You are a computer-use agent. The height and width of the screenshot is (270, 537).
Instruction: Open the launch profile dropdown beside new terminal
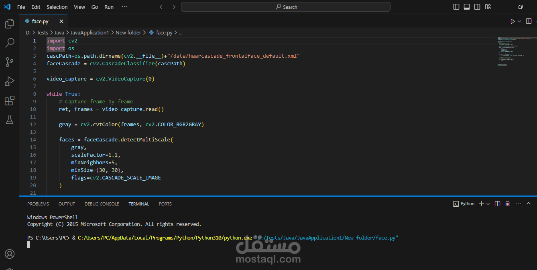tap(488, 204)
